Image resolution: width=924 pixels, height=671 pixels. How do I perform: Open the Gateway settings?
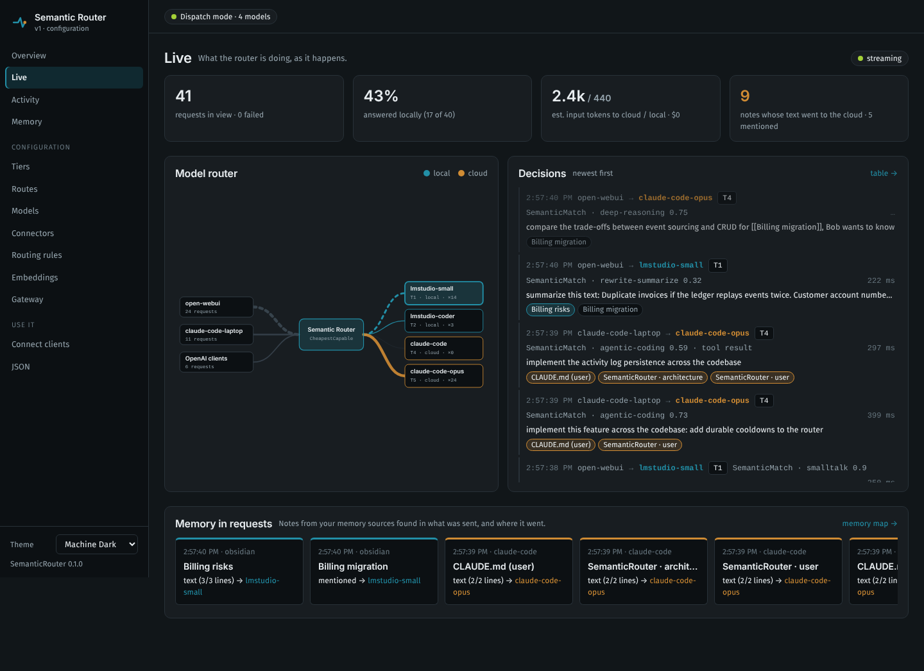click(x=74, y=300)
